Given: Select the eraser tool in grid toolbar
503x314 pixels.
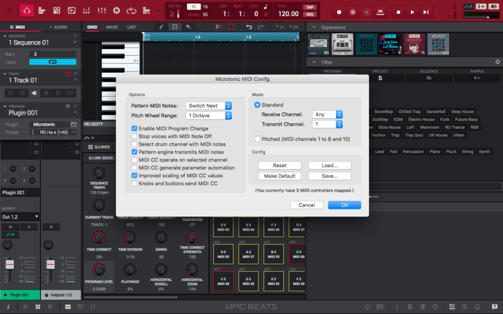Looking at the screenshot, I should tap(189, 27).
